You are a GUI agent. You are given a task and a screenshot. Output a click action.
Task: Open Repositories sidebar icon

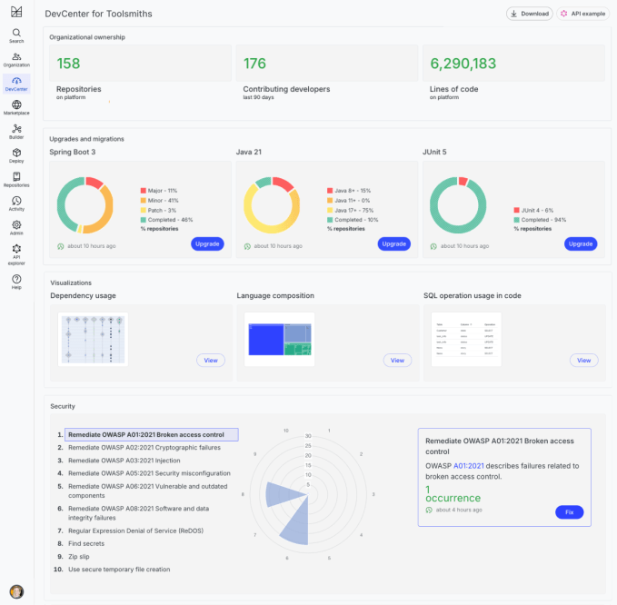tap(16, 179)
